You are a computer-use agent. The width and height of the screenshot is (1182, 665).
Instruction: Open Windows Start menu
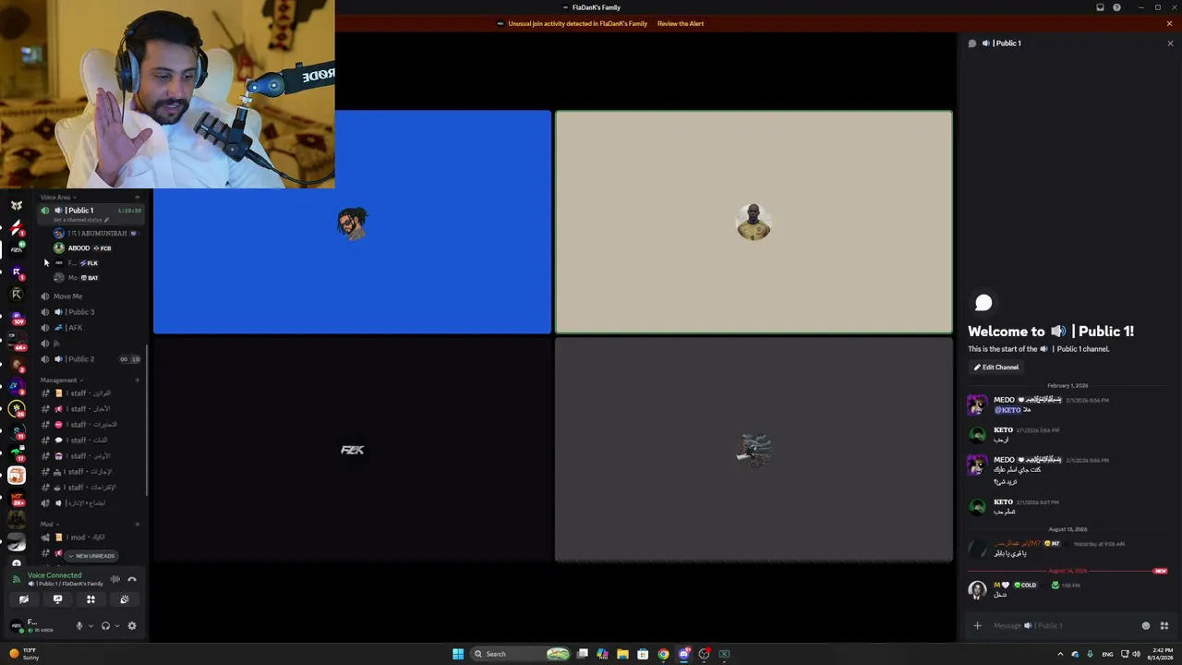click(x=458, y=654)
